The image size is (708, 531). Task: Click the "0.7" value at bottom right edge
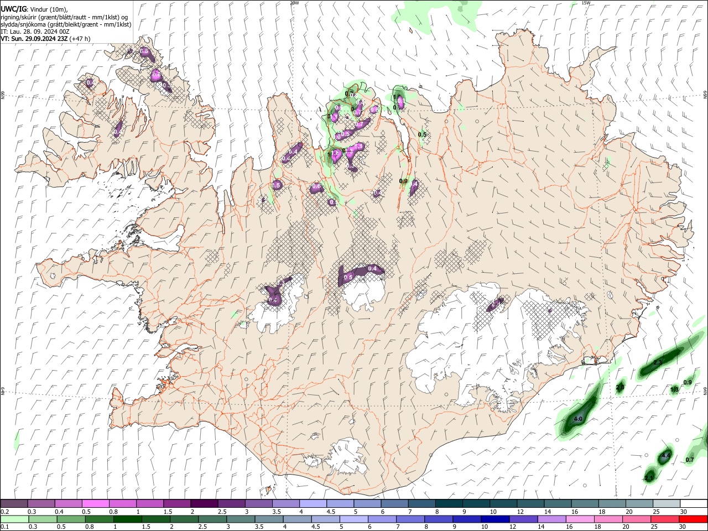tap(690, 460)
